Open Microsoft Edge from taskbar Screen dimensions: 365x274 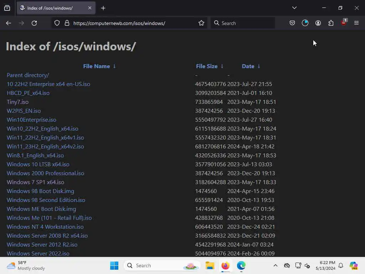pos(241,265)
